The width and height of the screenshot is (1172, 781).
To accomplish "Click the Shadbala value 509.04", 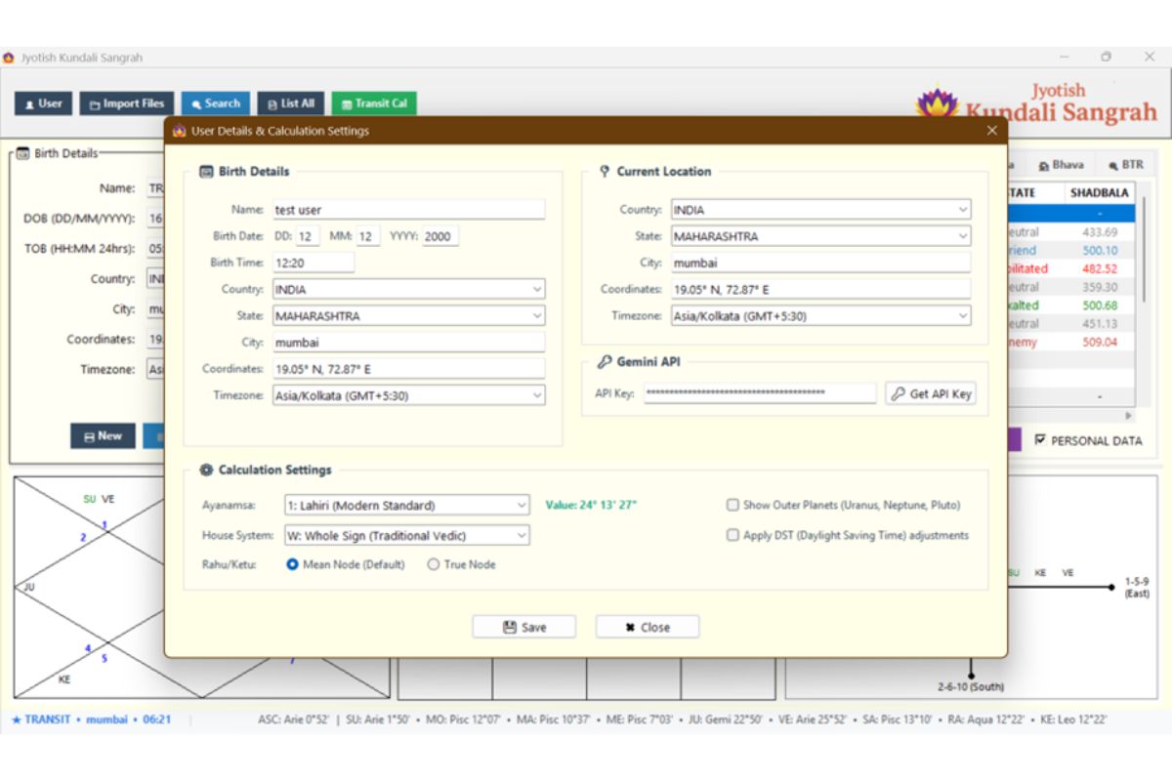I will (1100, 342).
